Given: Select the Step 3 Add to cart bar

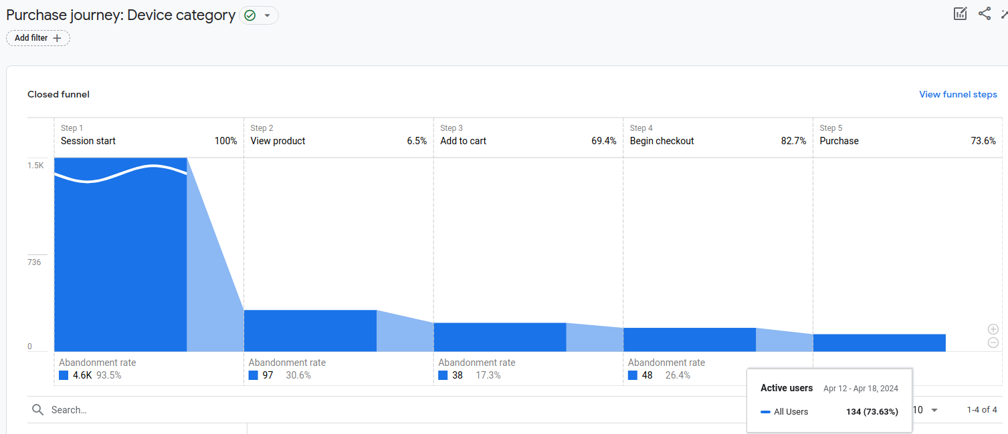Looking at the screenshot, I should point(500,337).
